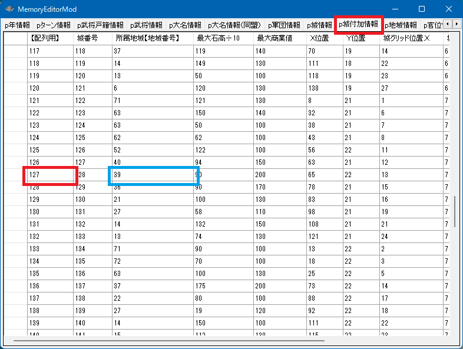This screenshot has width=463, height=349.
Task: Maximize the MemoryEditorMod window
Action: click(x=422, y=9)
